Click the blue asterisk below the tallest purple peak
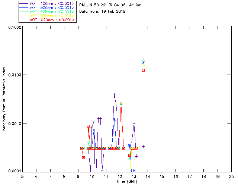Image resolution: width=238 pixels, height=191 pixels. click(x=114, y=119)
